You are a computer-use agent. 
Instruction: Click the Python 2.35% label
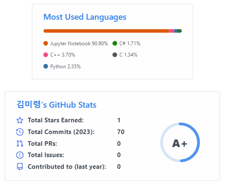coord(65,67)
